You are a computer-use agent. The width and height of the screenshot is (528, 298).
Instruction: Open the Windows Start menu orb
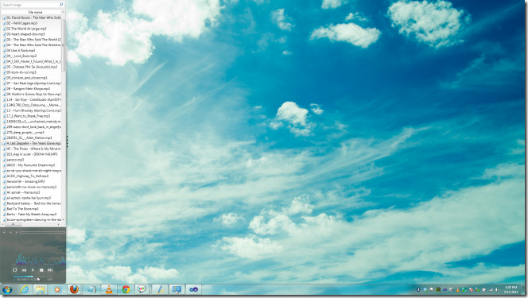(7, 289)
